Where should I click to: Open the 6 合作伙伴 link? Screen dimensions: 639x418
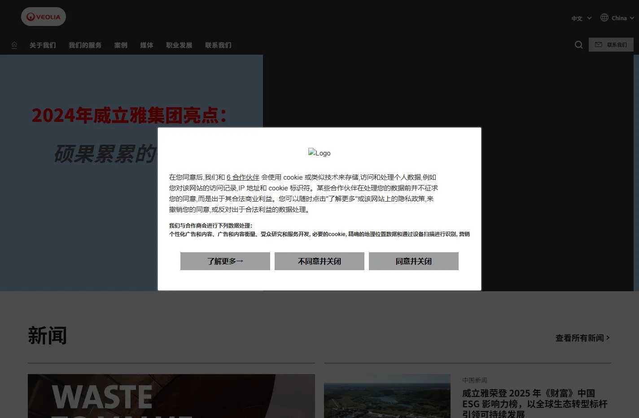(x=243, y=177)
